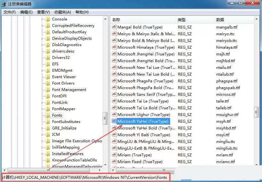
Task: Expand the ICM key
Action: (42, 135)
